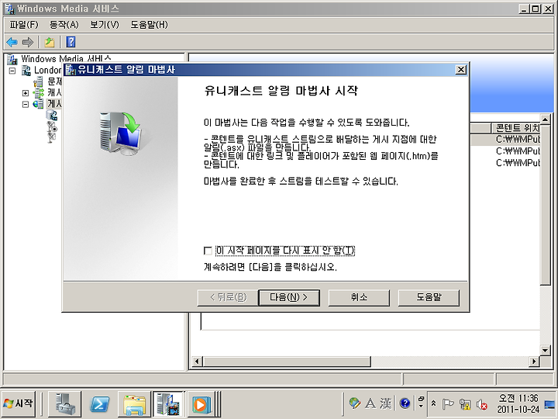Select the cache/proxy node icon with green arrows
The image size is (558, 419).
click(x=38, y=93)
